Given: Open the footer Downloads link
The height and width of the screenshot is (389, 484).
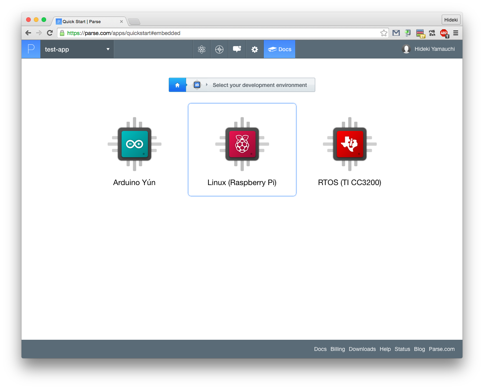Looking at the screenshot, I should tap(362, 349).
